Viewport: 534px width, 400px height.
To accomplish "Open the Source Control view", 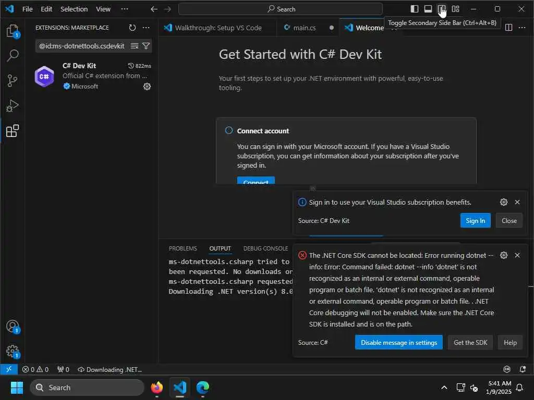I will [x=13, y=81].
